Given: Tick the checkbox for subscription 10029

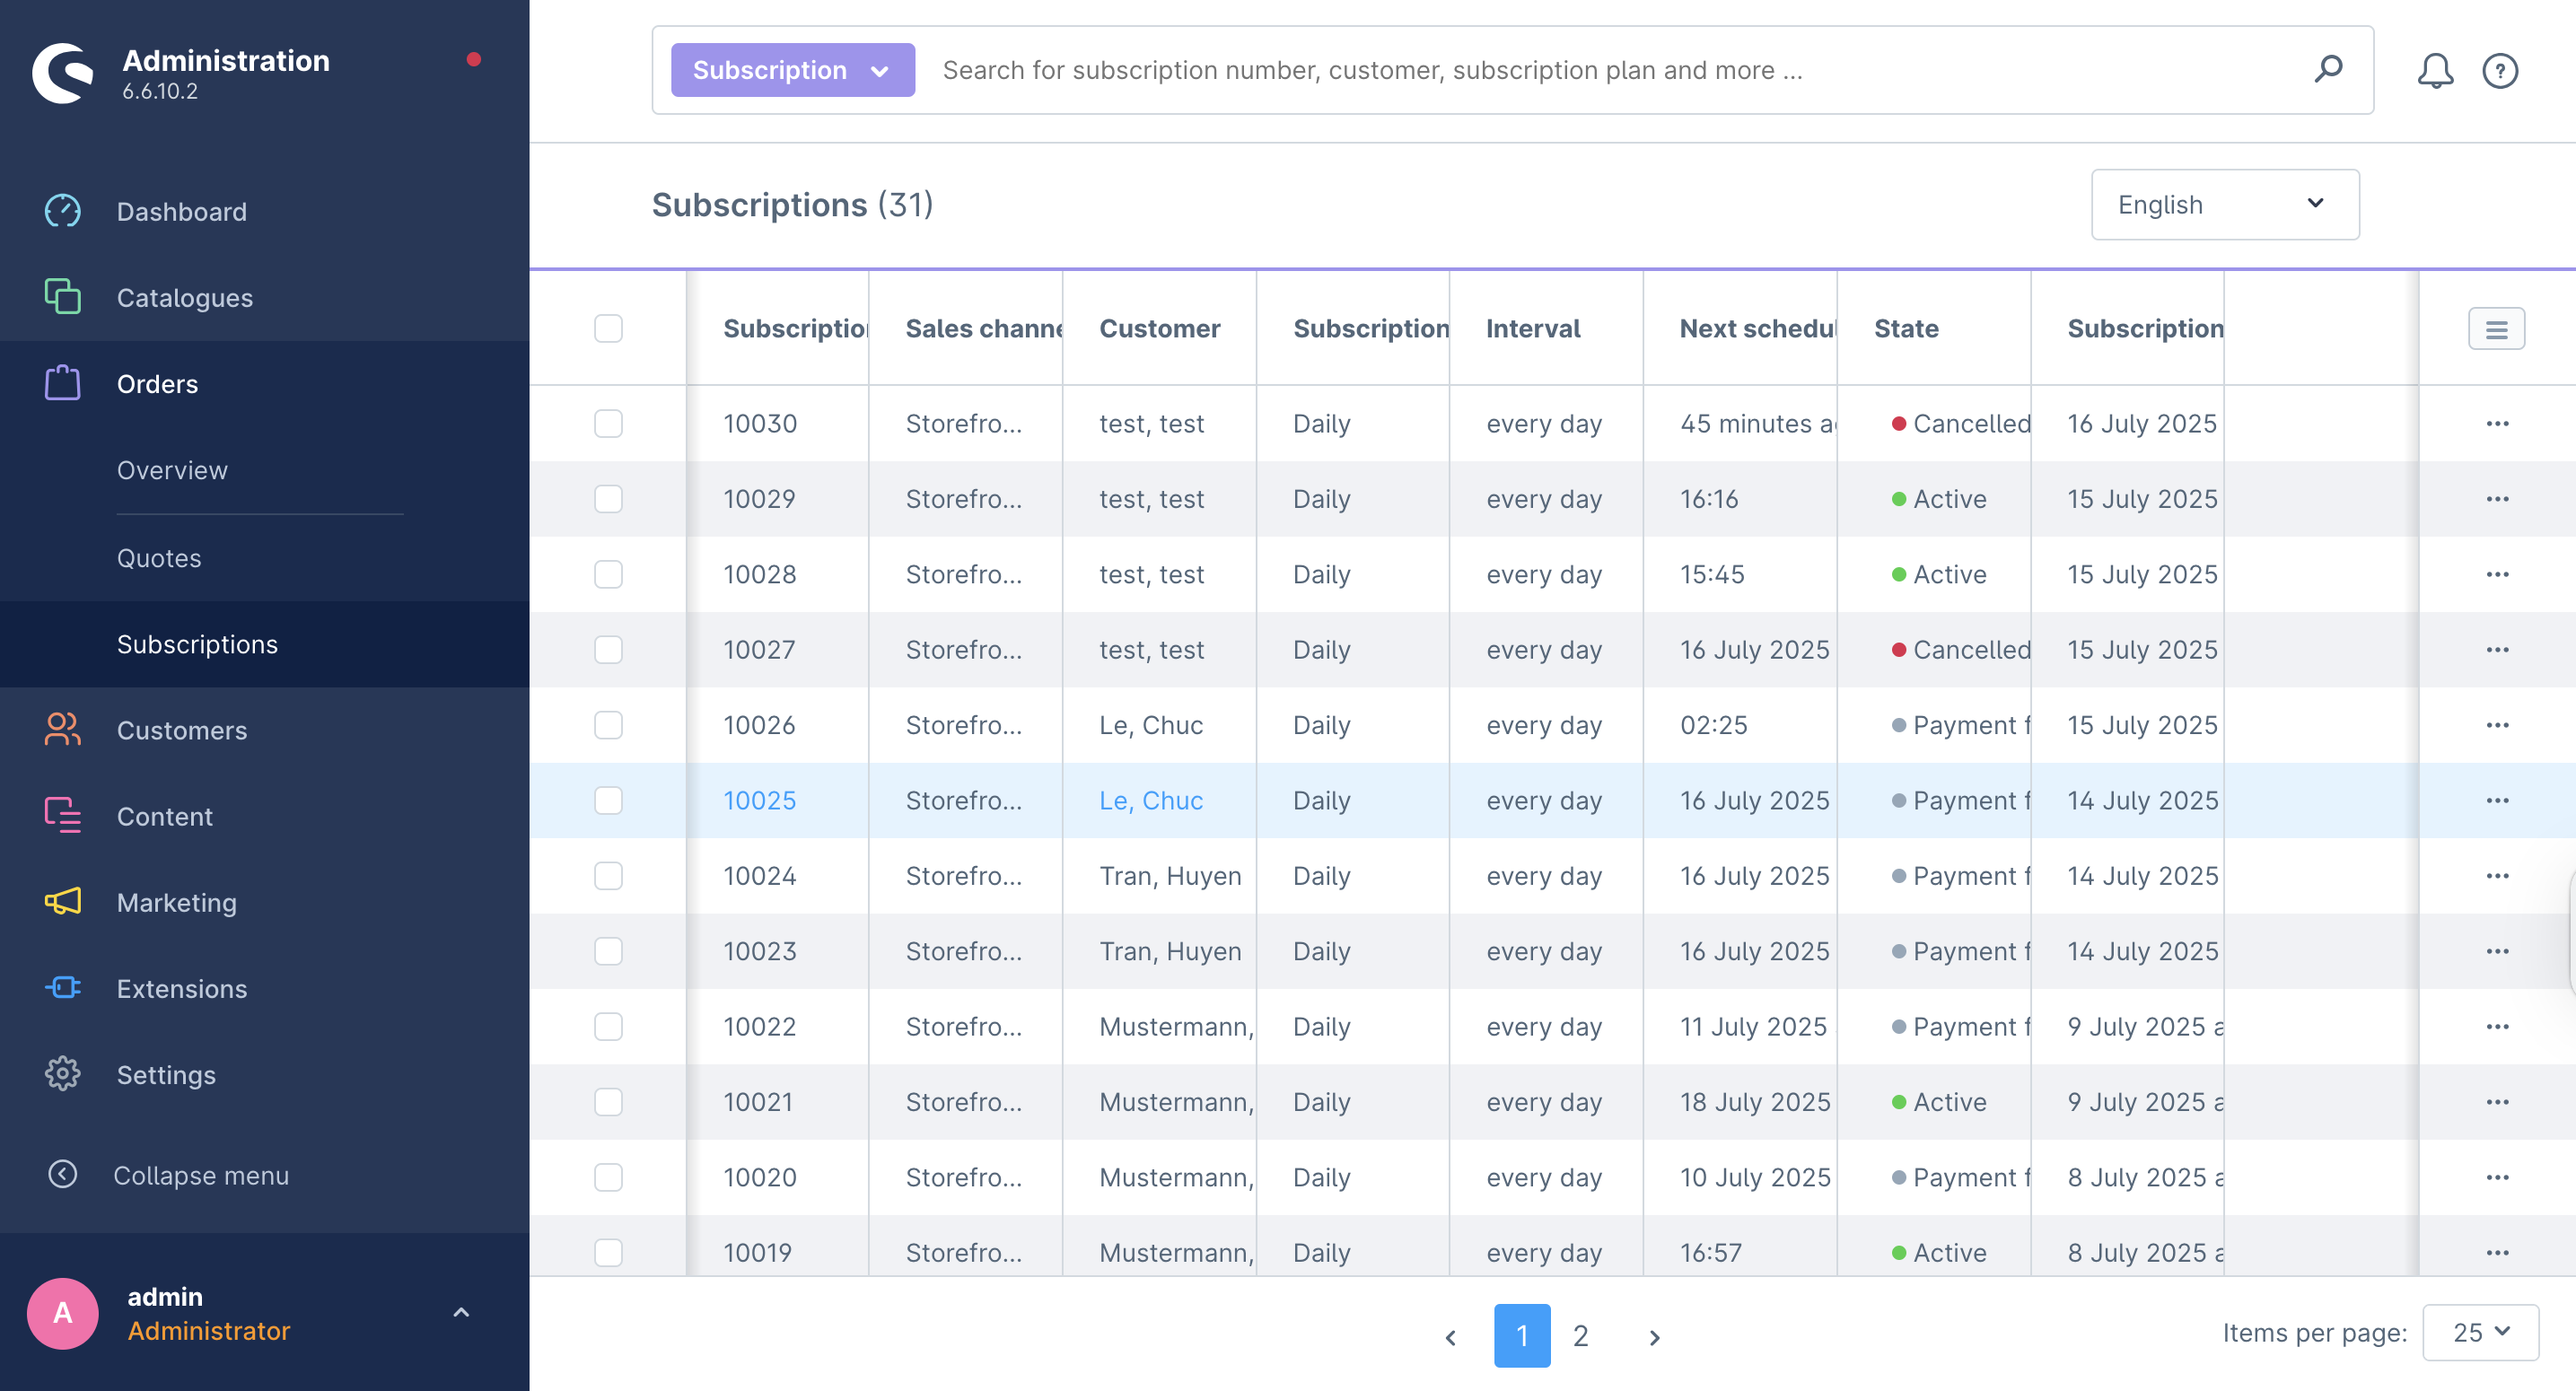Looking at the screenshot, I should pyautogui.click(x=608, y=498).
